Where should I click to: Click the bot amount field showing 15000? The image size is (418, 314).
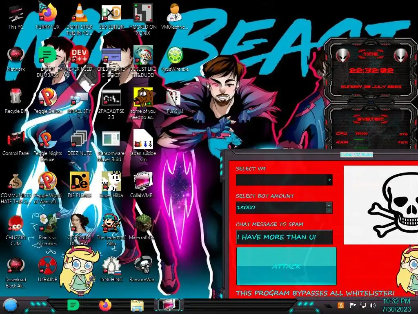tap(281, 207)
